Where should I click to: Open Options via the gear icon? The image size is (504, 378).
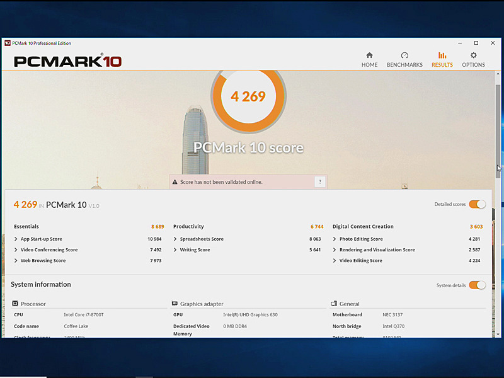click(473, 58)
